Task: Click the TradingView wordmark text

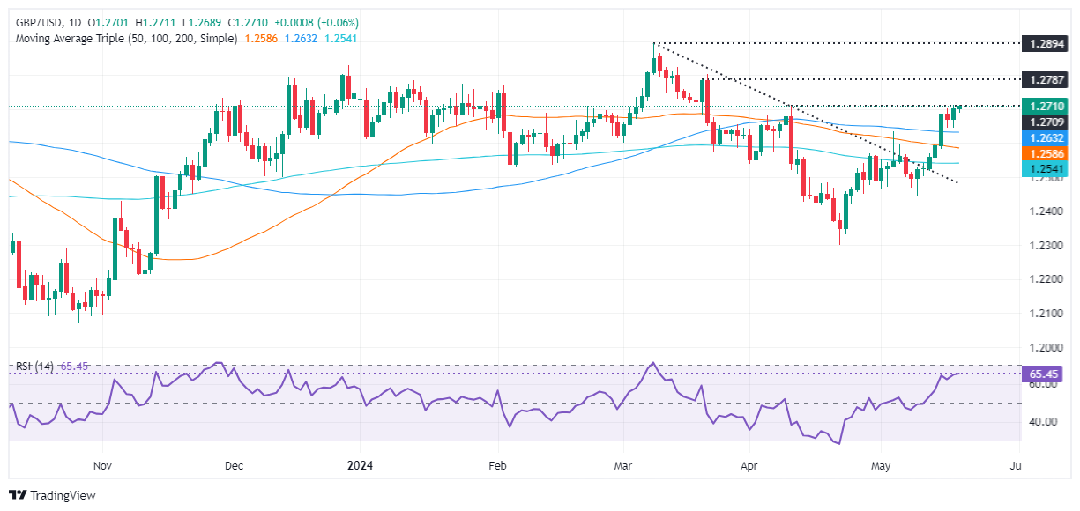Action: (x=63, y=495)
